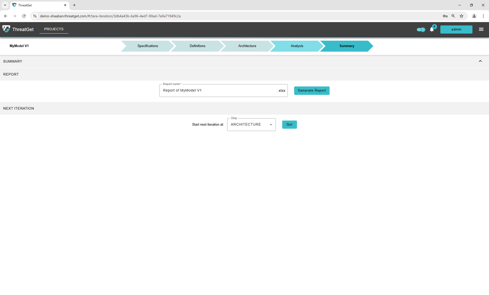The height and width of the screenshot is (295, 489).
Task: Toggle the theme switch in the header
Action: 421,29
